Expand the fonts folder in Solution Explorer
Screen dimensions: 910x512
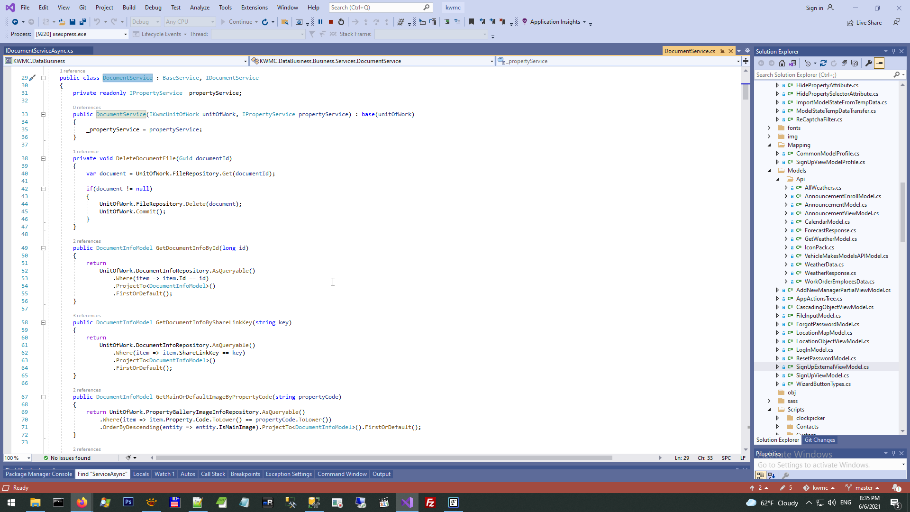coord(769,128)
